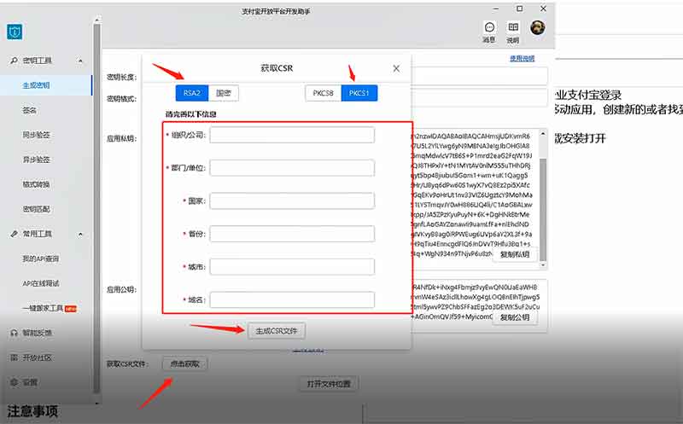
Task: Click the 打开文件位置 button
Action: (329, 384)
